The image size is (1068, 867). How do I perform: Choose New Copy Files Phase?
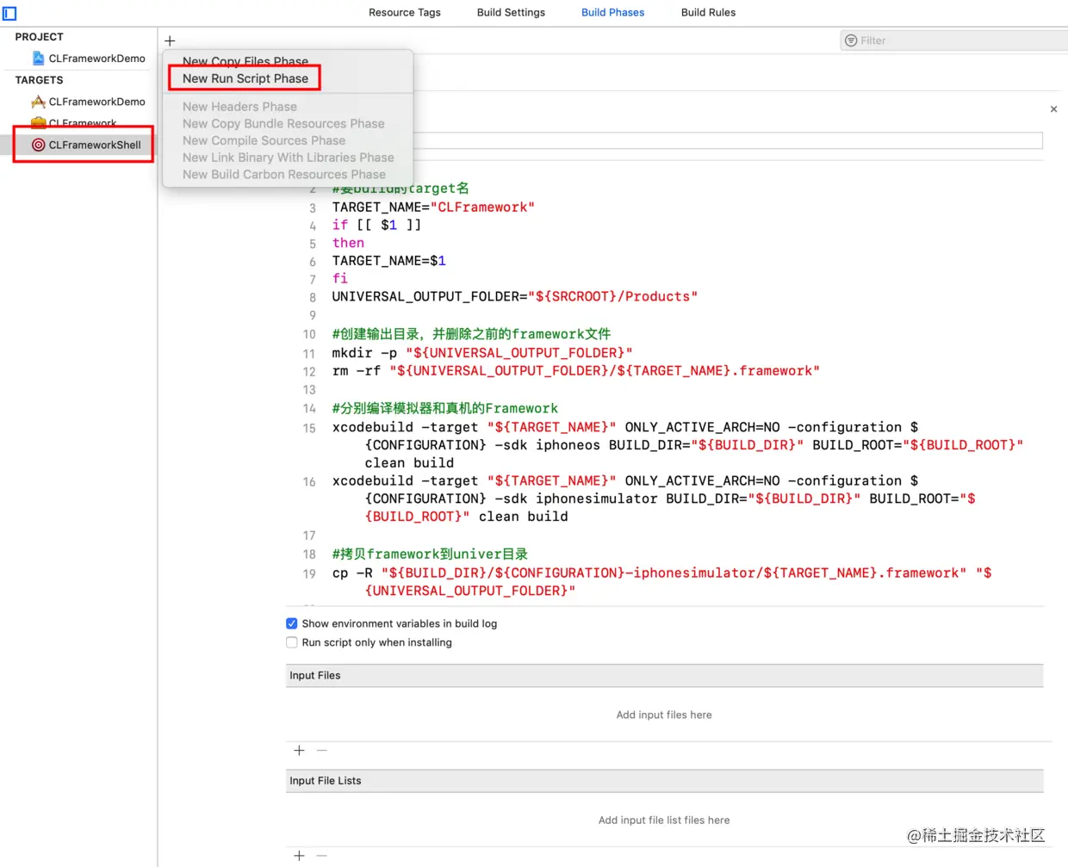click(x=245, y=61)
